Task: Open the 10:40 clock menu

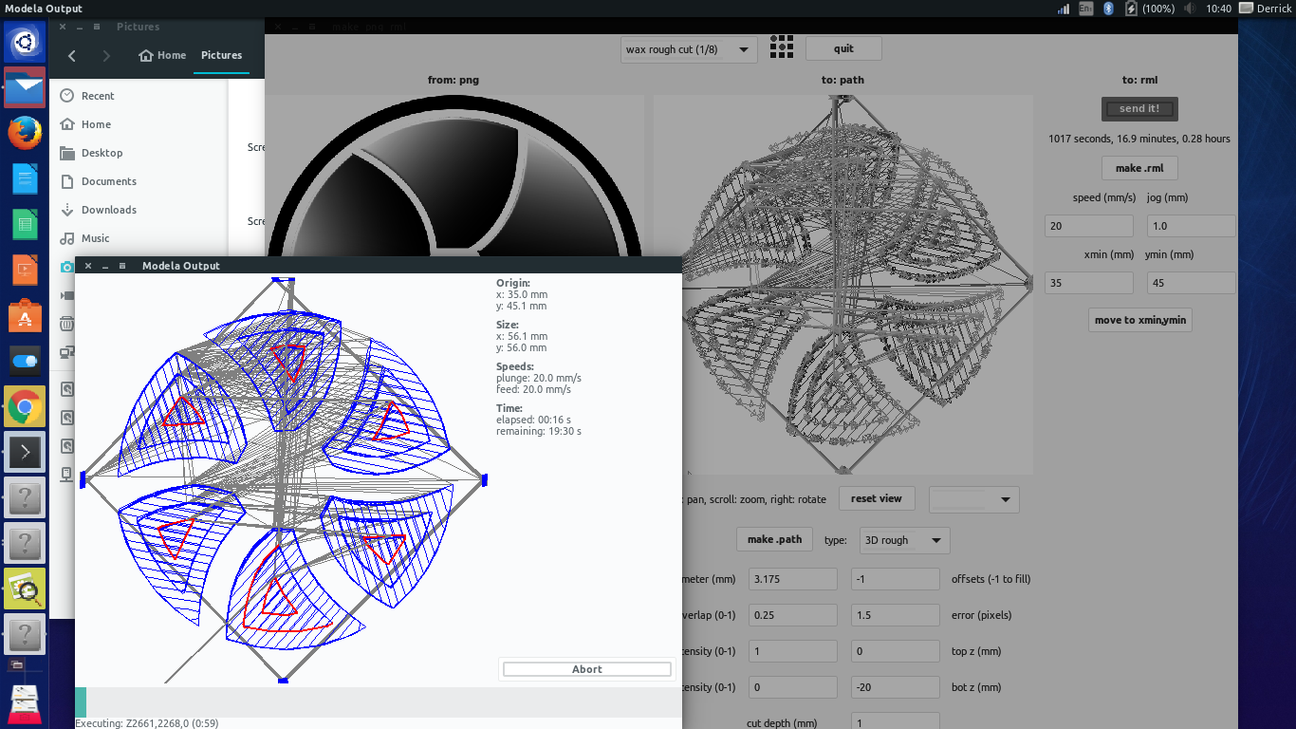Action: point(1219,9)
